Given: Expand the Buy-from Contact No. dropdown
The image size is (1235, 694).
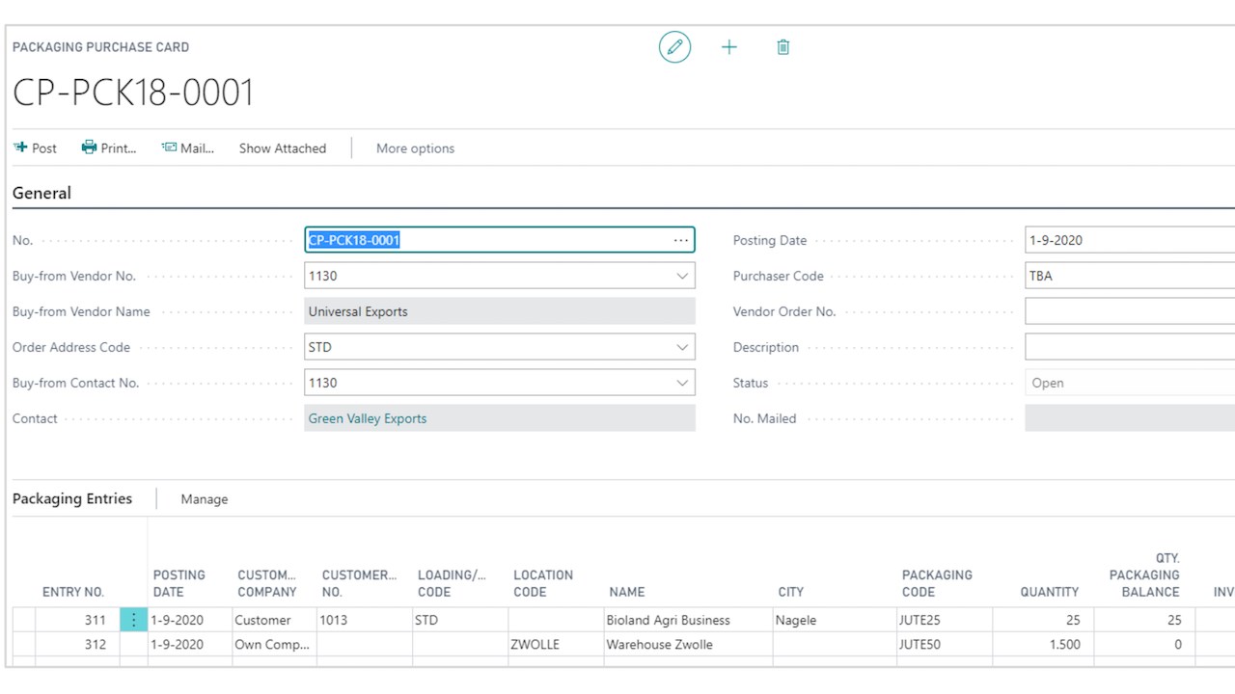Looking at the screenshot, I should coord(682,383).
